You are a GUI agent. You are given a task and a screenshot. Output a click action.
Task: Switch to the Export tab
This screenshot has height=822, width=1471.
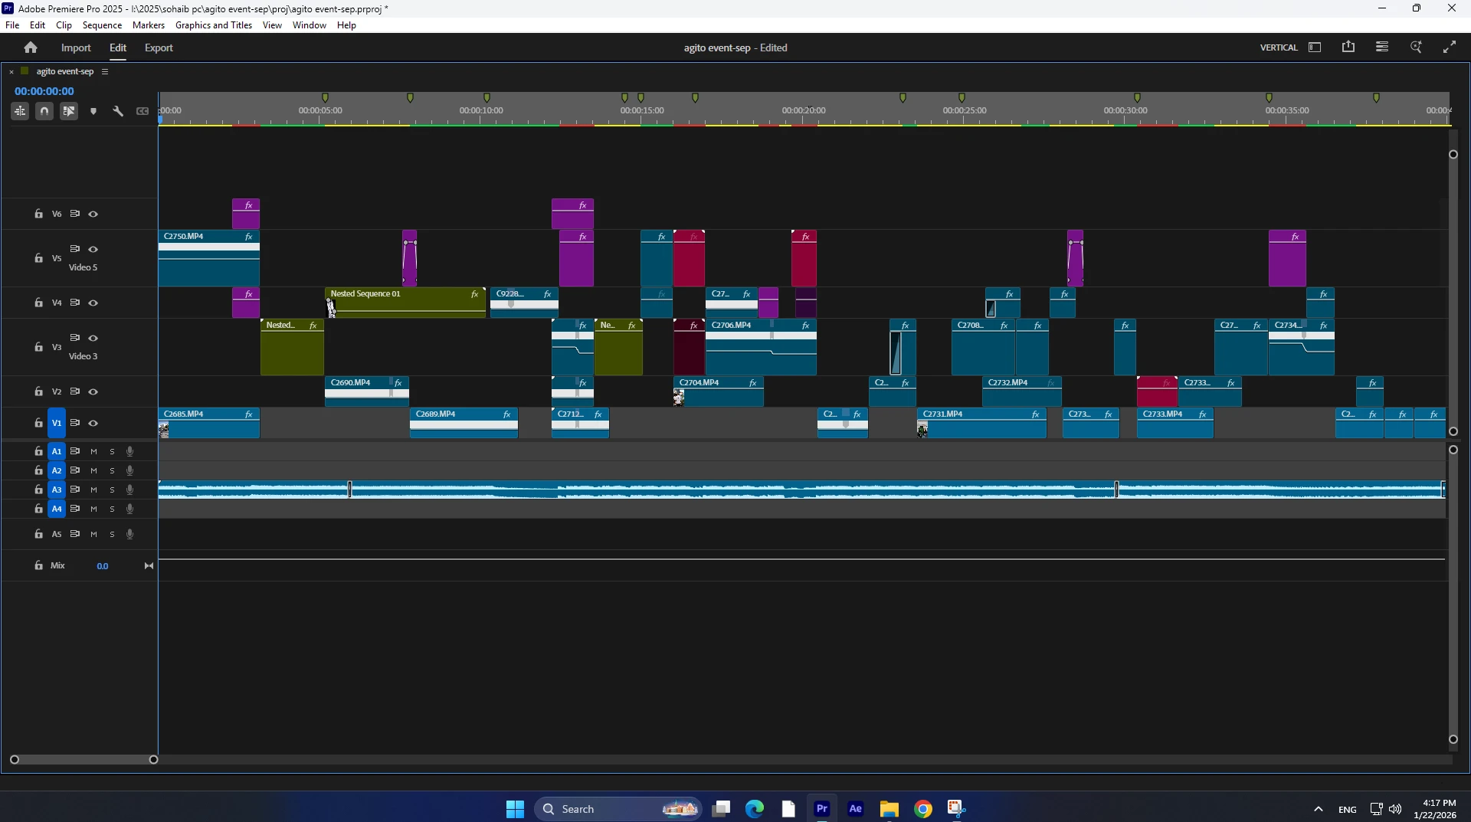click(x=159, y=47)
